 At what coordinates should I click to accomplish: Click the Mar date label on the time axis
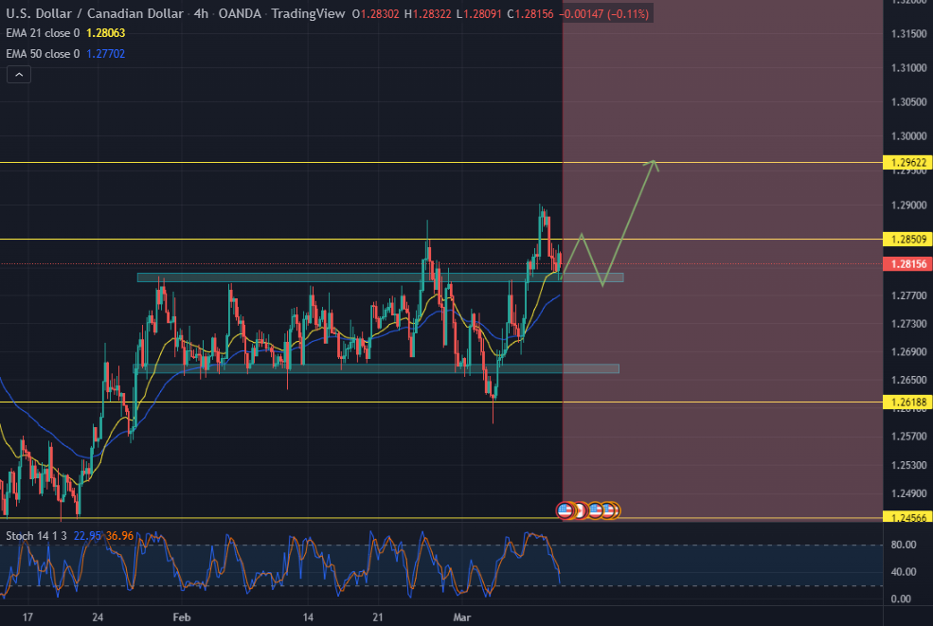[x=461, y=617]
